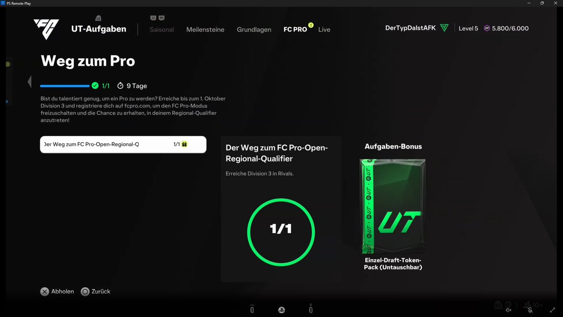The width and height of the screenshot is (563, 317).
Task: Click the PlayStation logo in the bottom bar
Action: click(281, 310)
